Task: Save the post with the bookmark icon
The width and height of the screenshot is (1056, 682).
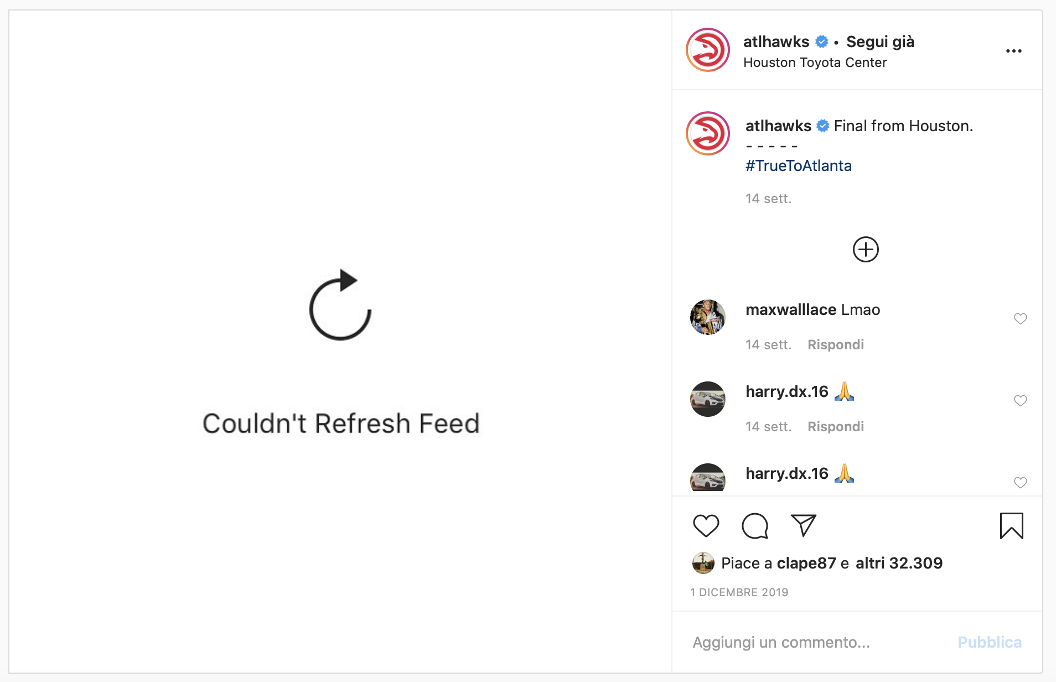Action: pyautogui.click(x=1011, y=525)
